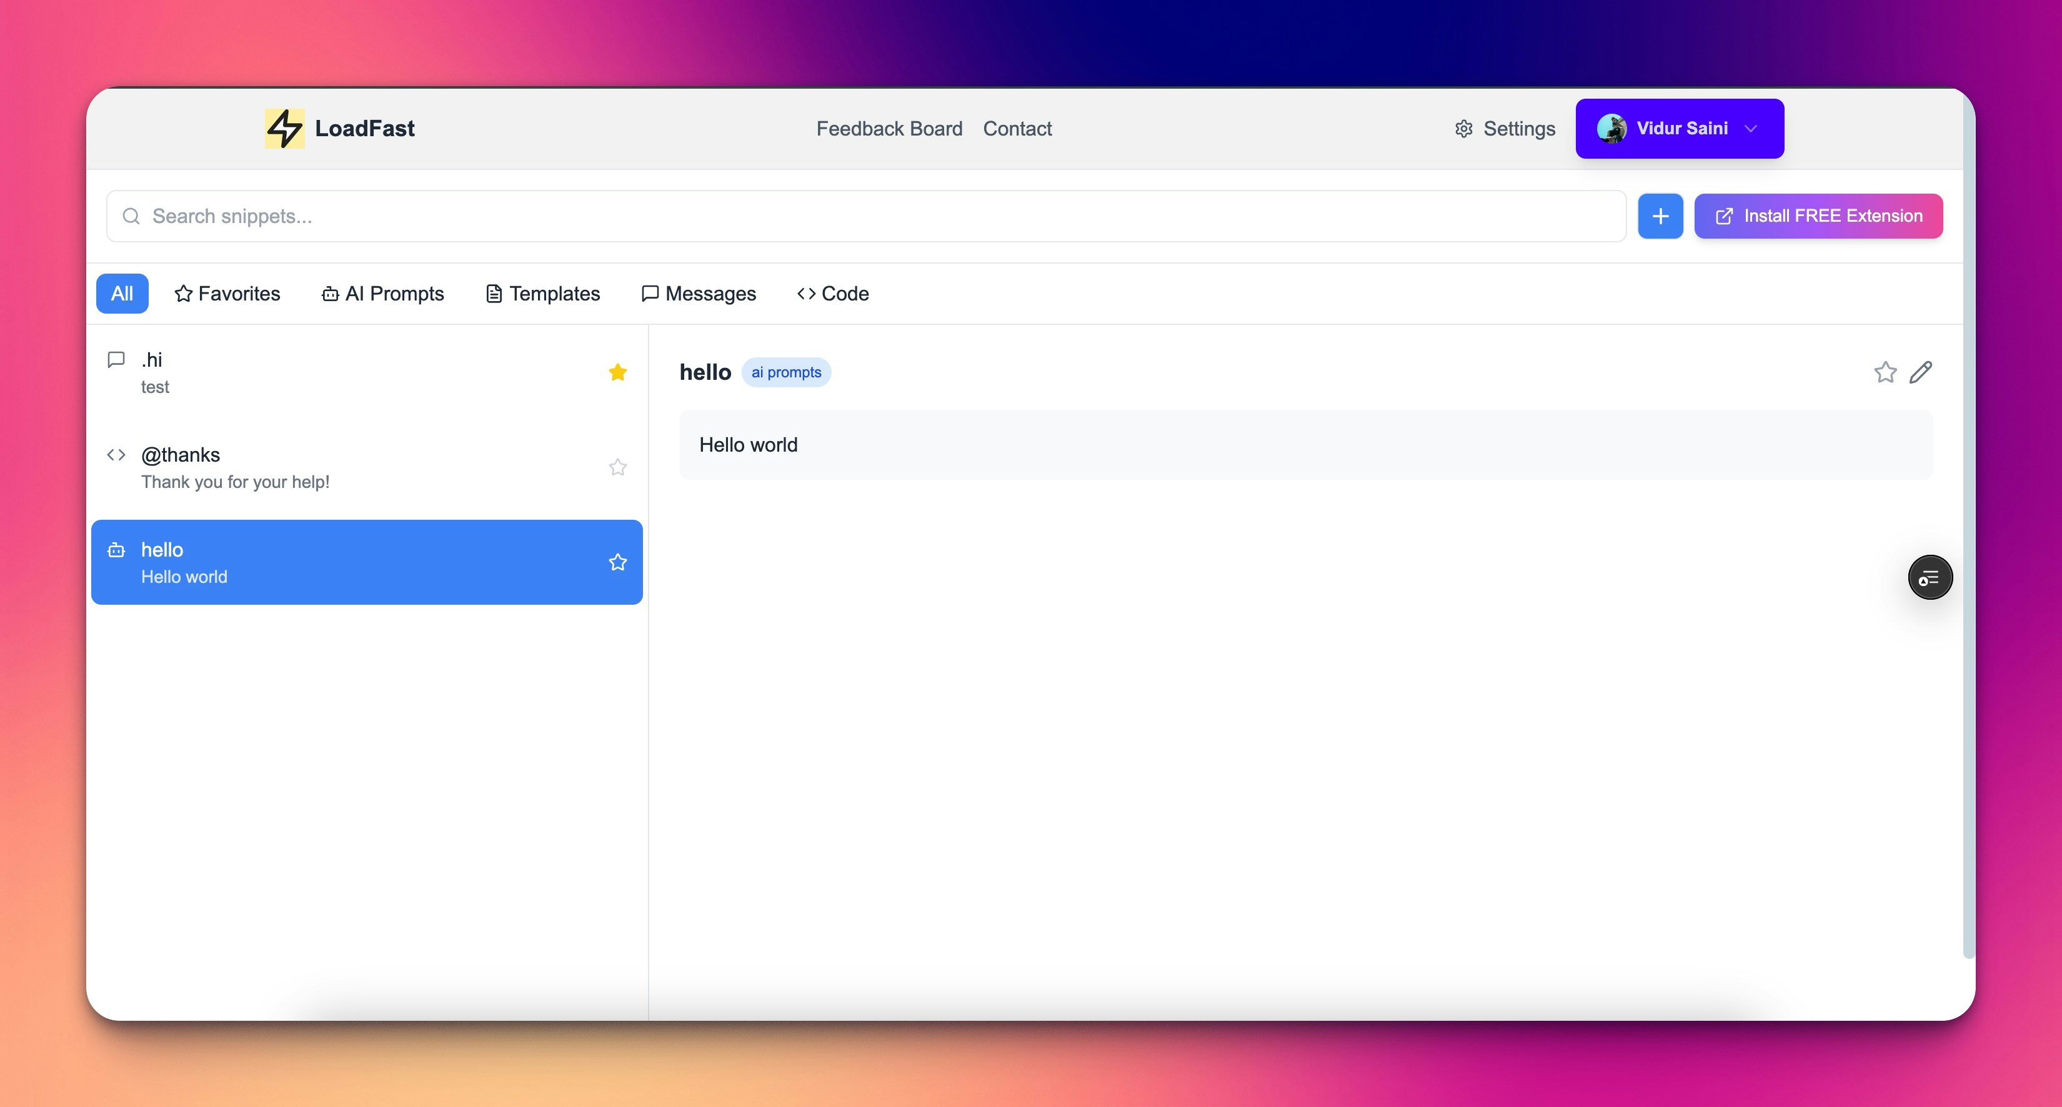This screenshot has height=1107, width=2062.
Task: Open the Contact page
Action: (x=1017, y=128)
